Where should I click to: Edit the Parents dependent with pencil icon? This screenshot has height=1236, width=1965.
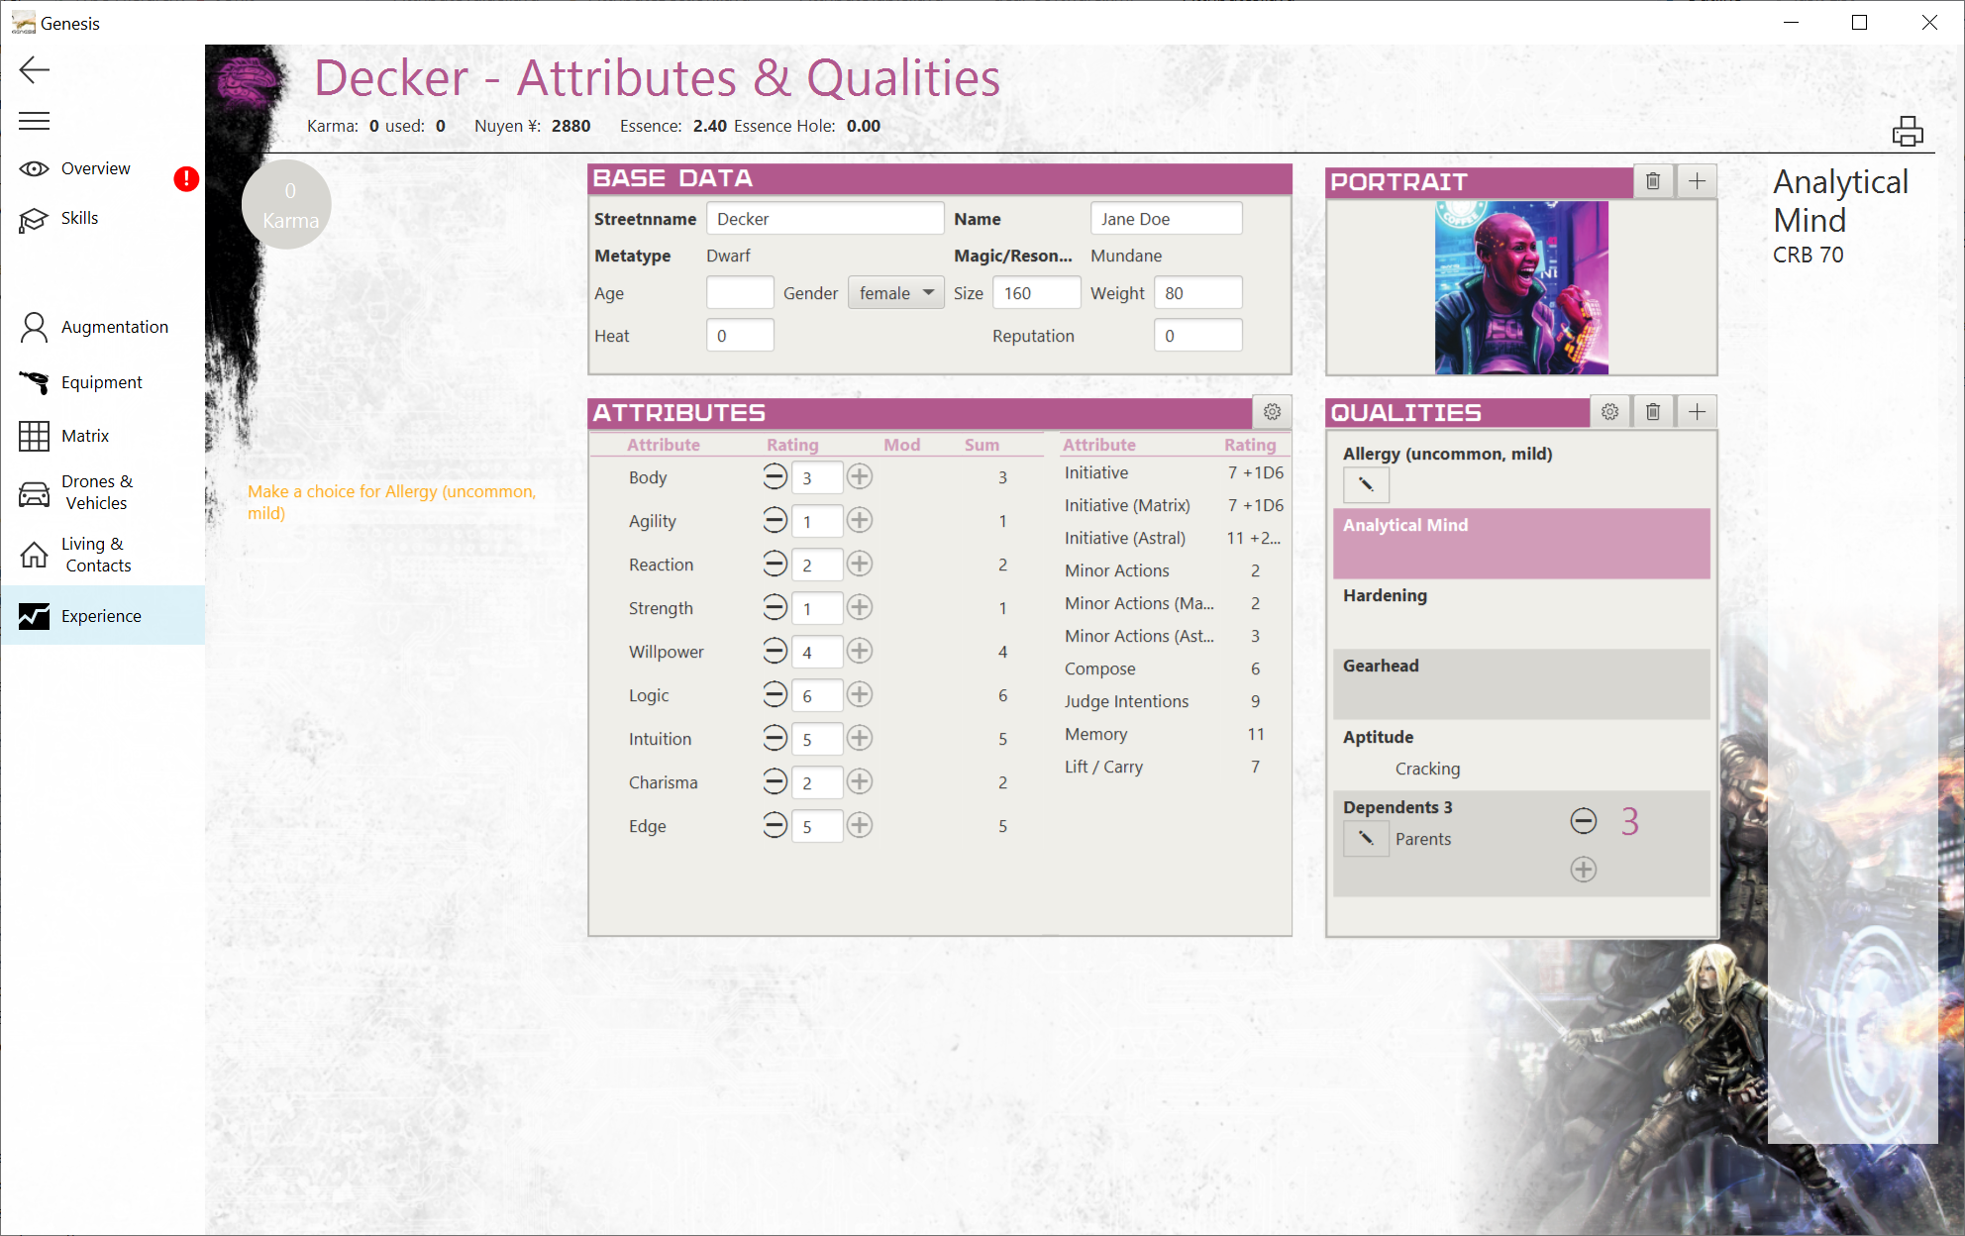[x=1366, y=838]
